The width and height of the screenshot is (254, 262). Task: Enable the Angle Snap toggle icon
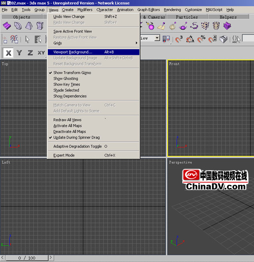pos(190,39)
